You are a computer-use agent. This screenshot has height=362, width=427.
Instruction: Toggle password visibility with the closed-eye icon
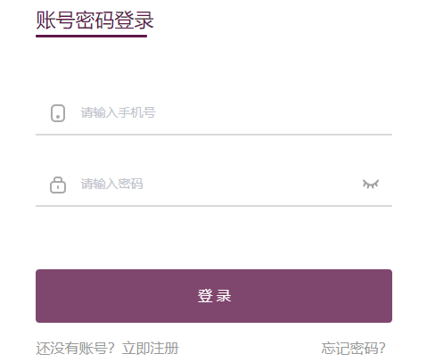371,184
